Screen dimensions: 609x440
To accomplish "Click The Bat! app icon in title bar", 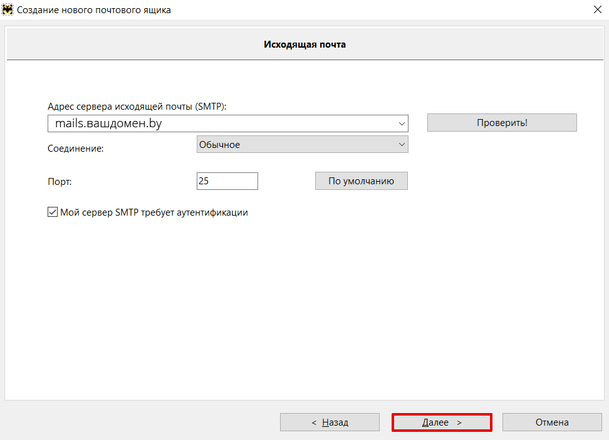I will [x=8, y=10].
